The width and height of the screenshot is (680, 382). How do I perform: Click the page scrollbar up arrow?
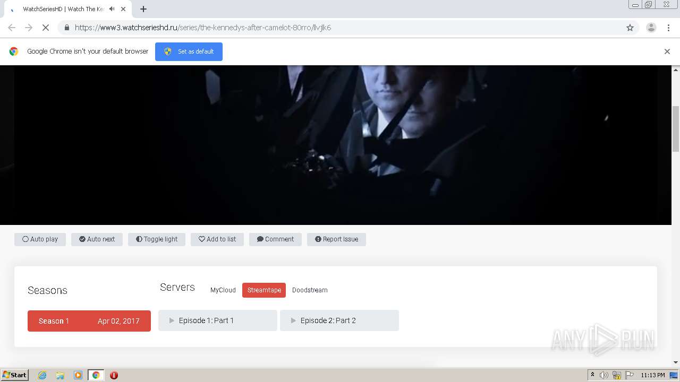pyautogui.click(x=676, y=70)
